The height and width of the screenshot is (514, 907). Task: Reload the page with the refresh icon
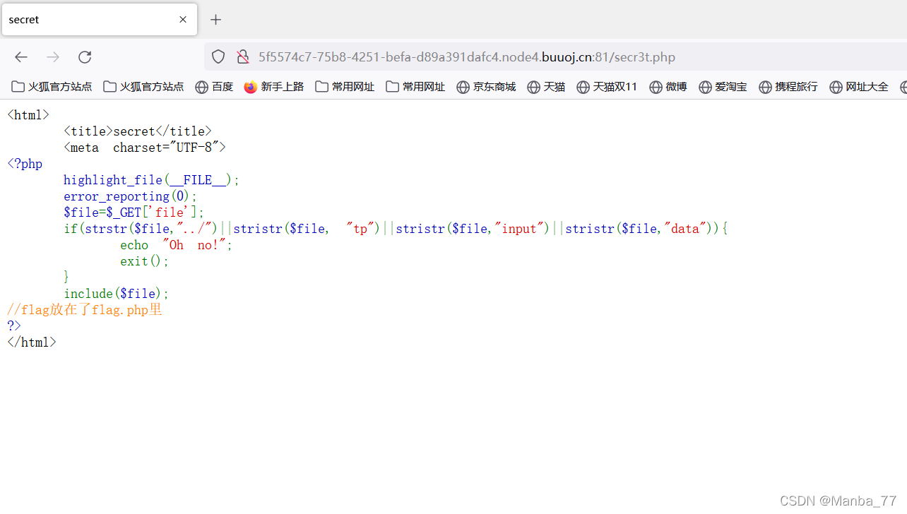click(85, 57)
